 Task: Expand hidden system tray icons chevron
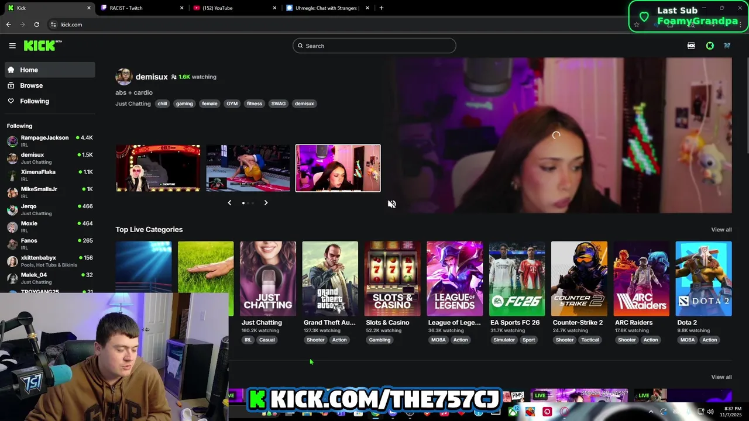[x=651, y=412]
